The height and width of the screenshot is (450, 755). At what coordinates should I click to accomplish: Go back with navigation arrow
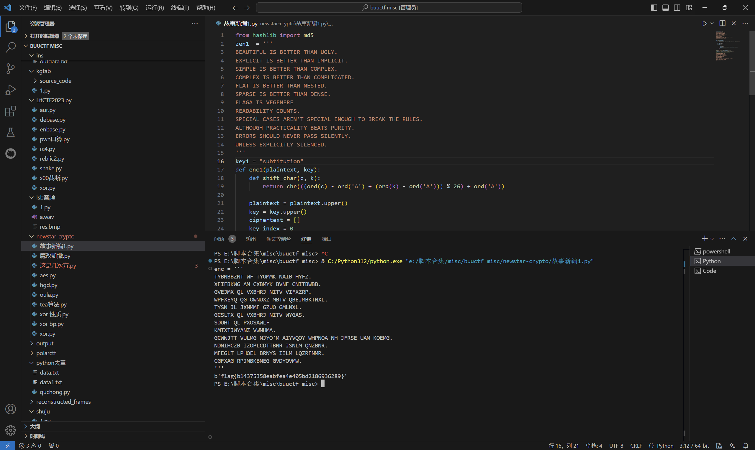235,8
